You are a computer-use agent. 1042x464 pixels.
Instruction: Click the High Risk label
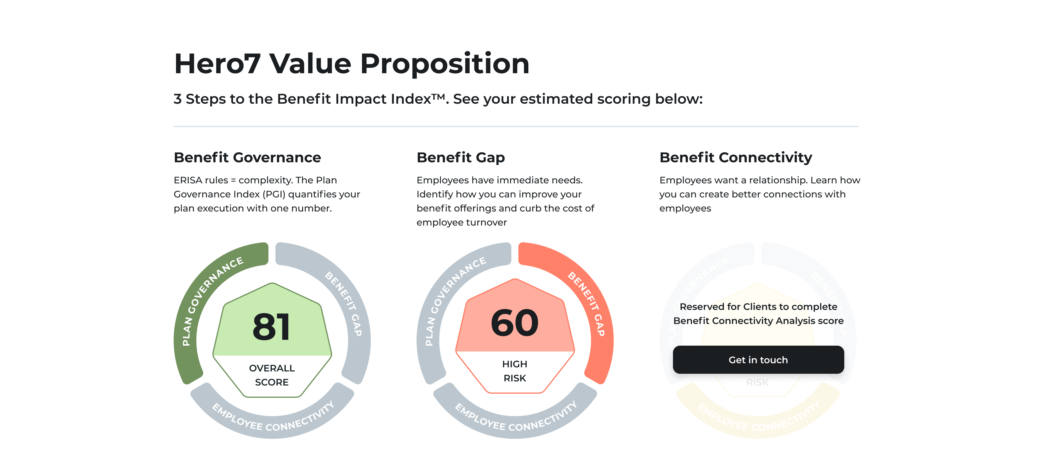point(515,371)
